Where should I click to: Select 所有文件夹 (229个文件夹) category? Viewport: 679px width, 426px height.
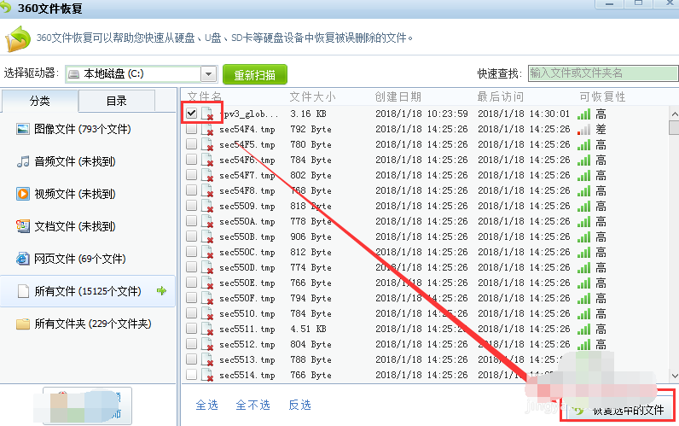88,324
